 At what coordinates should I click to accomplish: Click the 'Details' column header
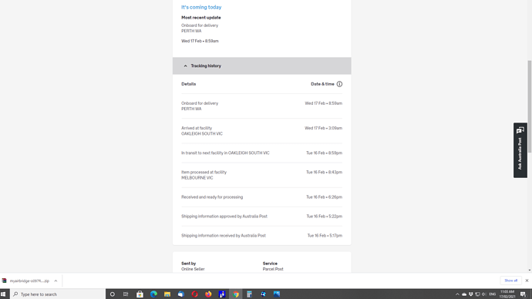[189, 84]
